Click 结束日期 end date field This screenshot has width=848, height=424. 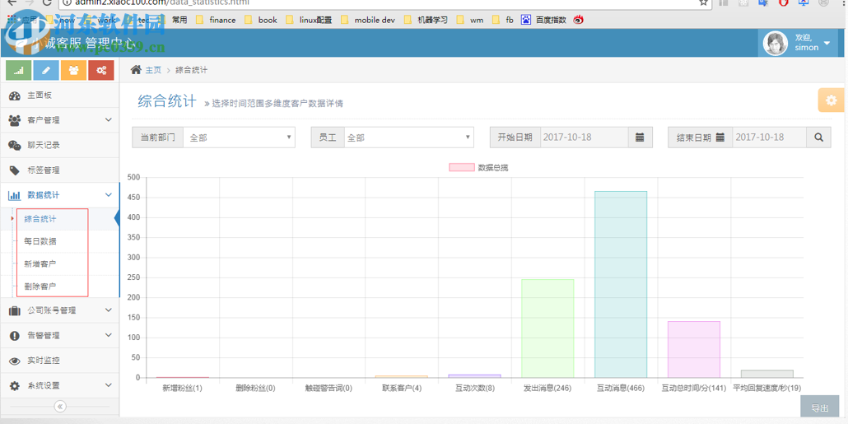[769, 137]
